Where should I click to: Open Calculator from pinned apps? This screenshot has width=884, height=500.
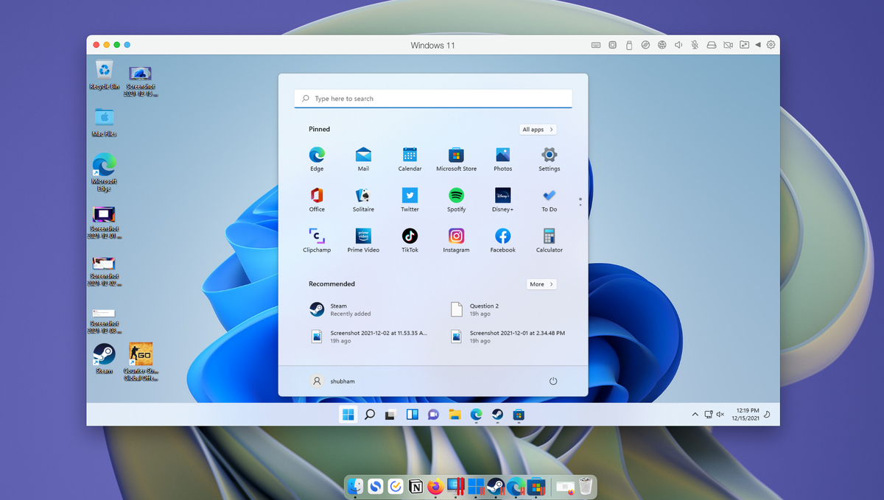[549, 235]
